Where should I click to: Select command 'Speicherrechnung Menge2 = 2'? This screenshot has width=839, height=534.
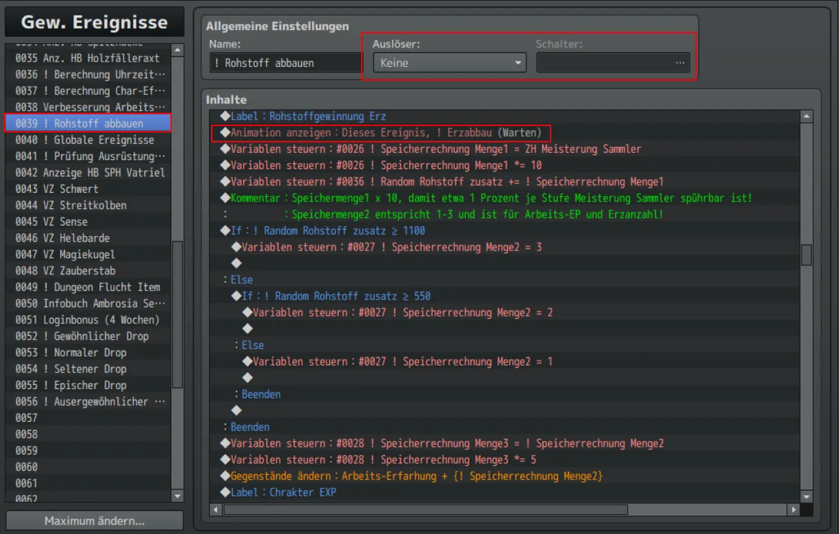click(x=505, y=313)
